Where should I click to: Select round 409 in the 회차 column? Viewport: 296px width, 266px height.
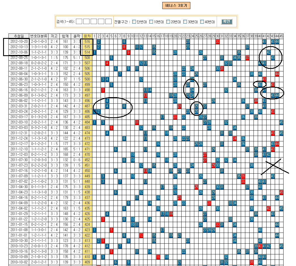point(87,262)
